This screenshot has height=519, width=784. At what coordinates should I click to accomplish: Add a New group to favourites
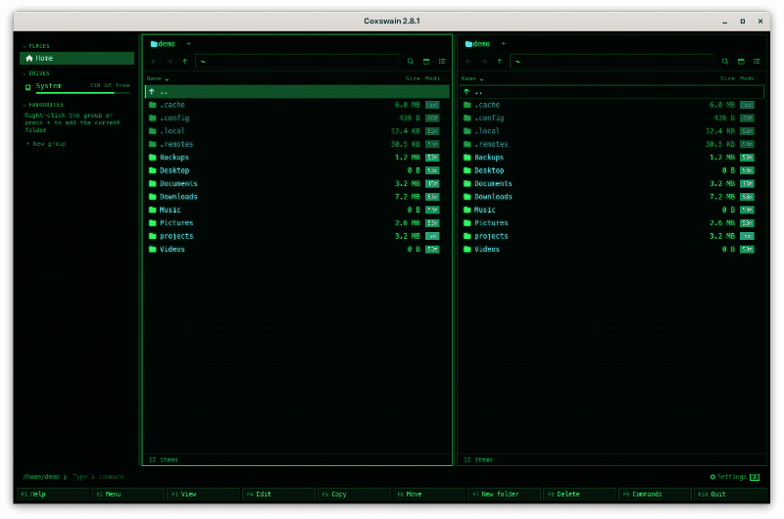46,144
